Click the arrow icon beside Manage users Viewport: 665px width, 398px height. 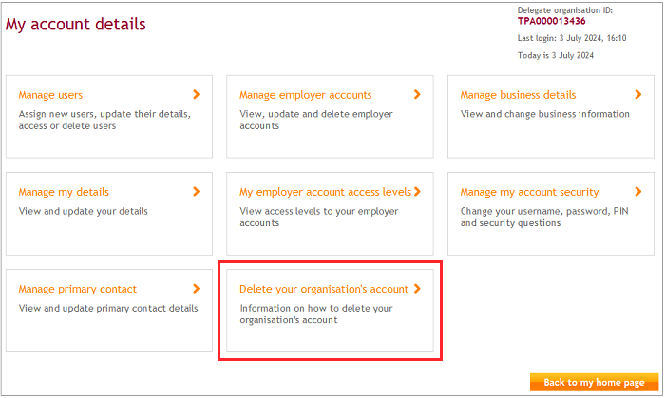[197, 94]
